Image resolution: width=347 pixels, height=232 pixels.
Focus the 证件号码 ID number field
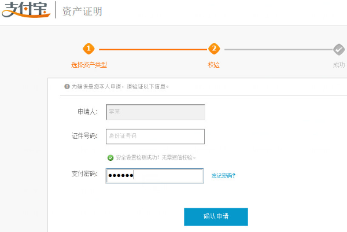point(155,137)
